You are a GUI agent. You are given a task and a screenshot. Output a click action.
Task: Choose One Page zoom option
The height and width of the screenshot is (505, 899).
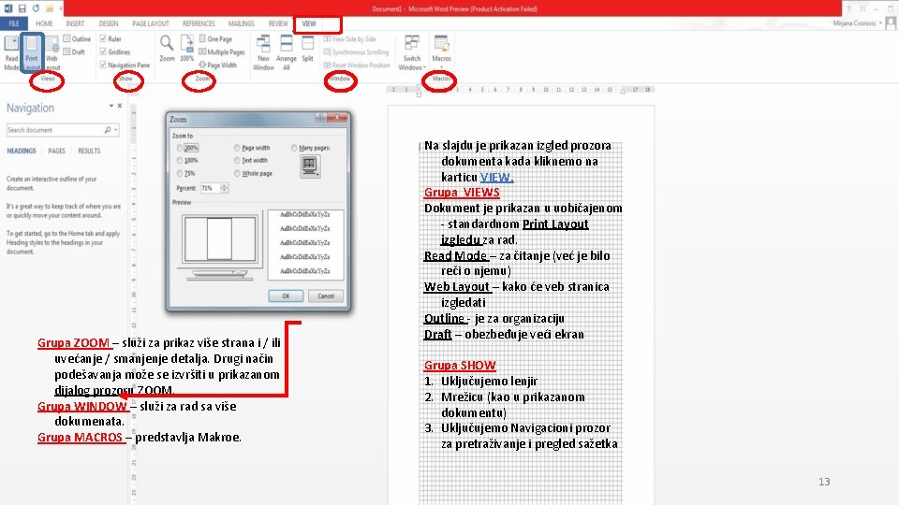[215, 39]
